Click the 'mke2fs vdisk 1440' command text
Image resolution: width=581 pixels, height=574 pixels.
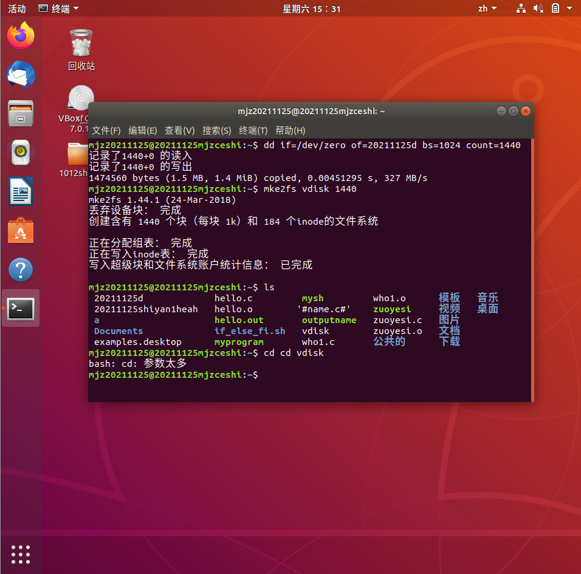coord(310,189)
